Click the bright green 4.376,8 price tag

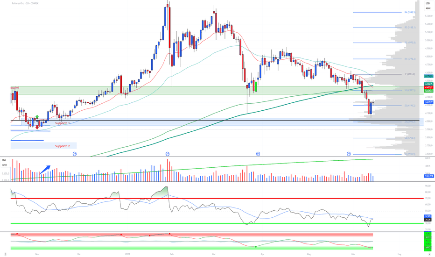pos(428,91)
